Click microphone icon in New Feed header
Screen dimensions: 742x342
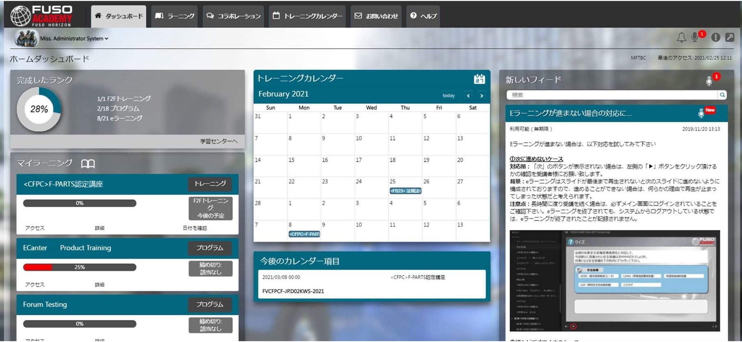[709, 81]
